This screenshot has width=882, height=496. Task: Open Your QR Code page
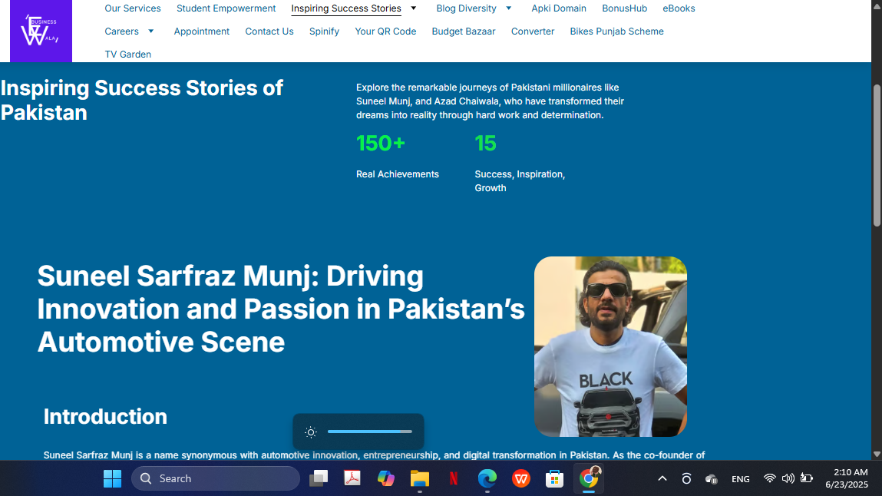[x=385, y=31]
